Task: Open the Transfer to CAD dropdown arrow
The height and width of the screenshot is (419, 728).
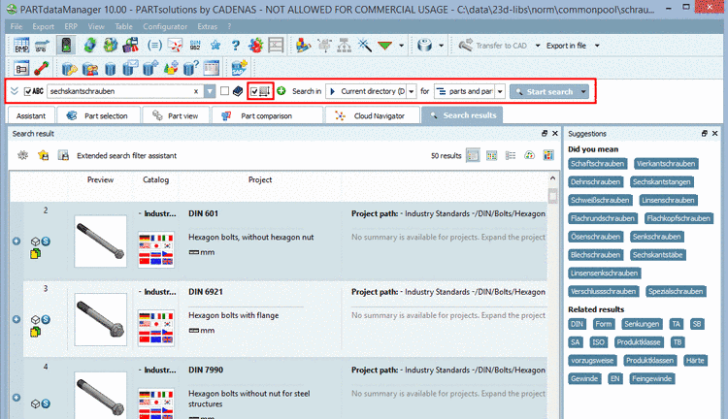Action: pyautogui.click(x=538, y=46)
